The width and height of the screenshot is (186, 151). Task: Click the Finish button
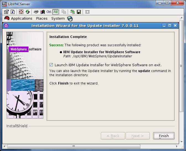[x=164, y=136]
